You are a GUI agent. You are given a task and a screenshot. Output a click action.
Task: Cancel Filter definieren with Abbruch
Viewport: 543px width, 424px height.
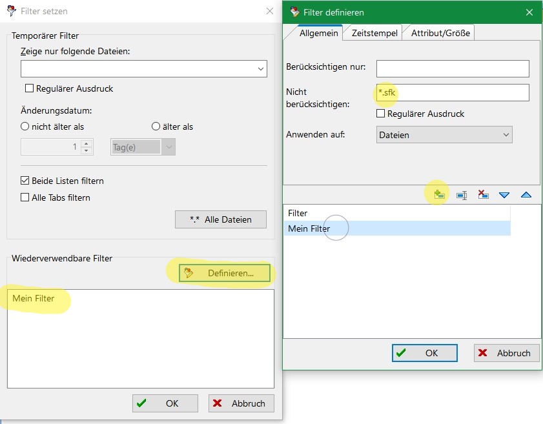pyautogui.click(x=507, y=353)
